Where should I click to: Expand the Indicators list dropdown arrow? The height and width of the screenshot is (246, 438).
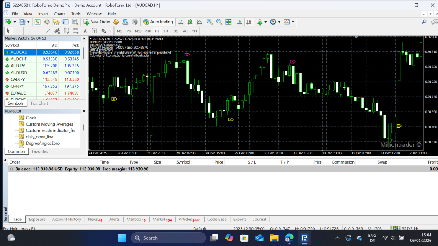click(x=265, y=22)
